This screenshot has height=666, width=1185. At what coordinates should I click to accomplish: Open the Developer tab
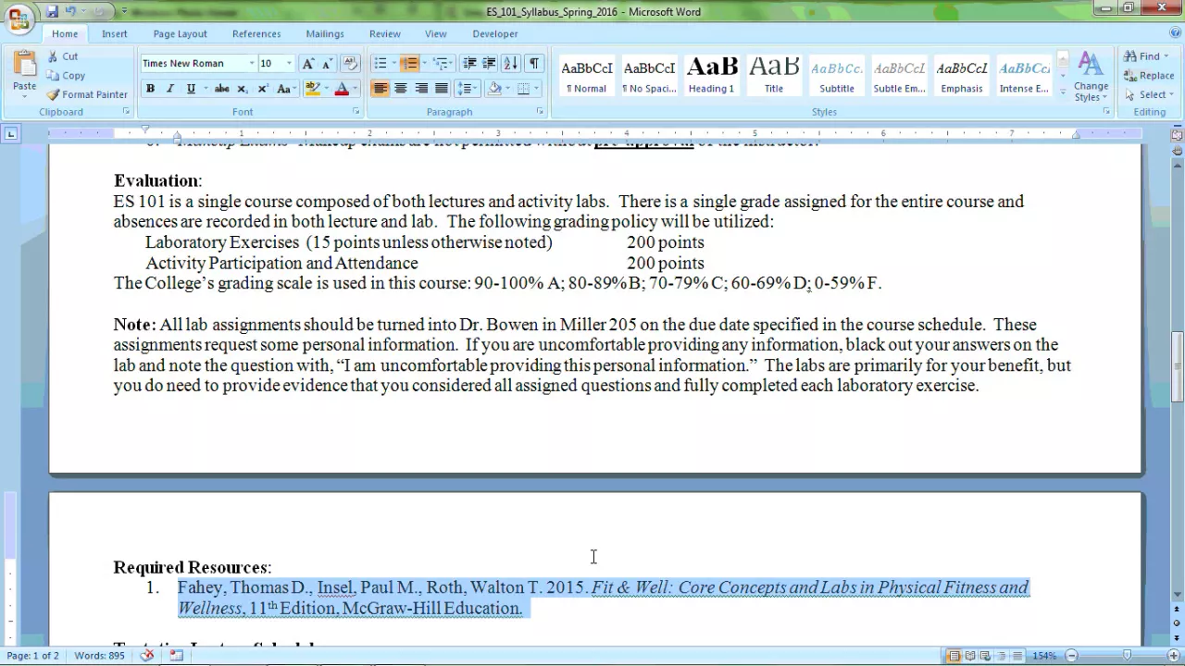[495, 33]
